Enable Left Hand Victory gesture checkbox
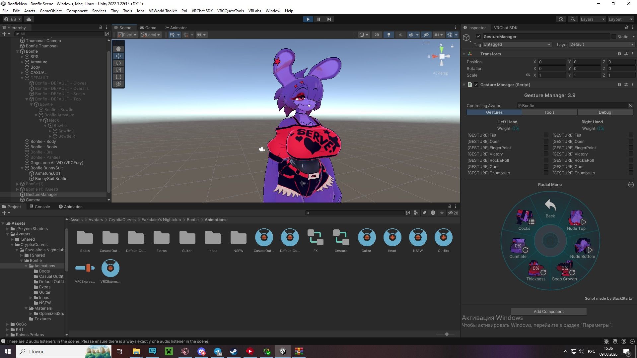The image size is (637, 358). [x=546, y=154]
